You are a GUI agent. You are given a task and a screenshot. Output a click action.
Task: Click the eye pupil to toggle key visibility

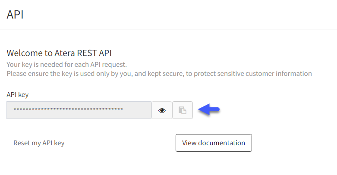[x=162, y=110]
